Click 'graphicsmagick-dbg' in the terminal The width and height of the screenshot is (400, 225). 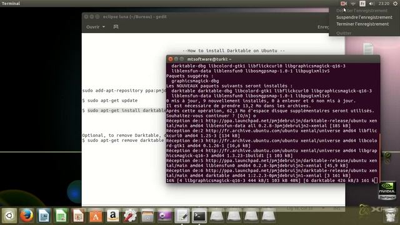tap(195, 81)
